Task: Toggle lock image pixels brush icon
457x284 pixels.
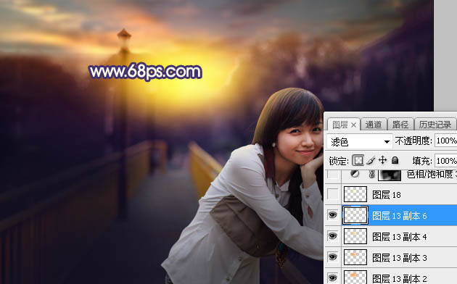Action: (371, 160)
